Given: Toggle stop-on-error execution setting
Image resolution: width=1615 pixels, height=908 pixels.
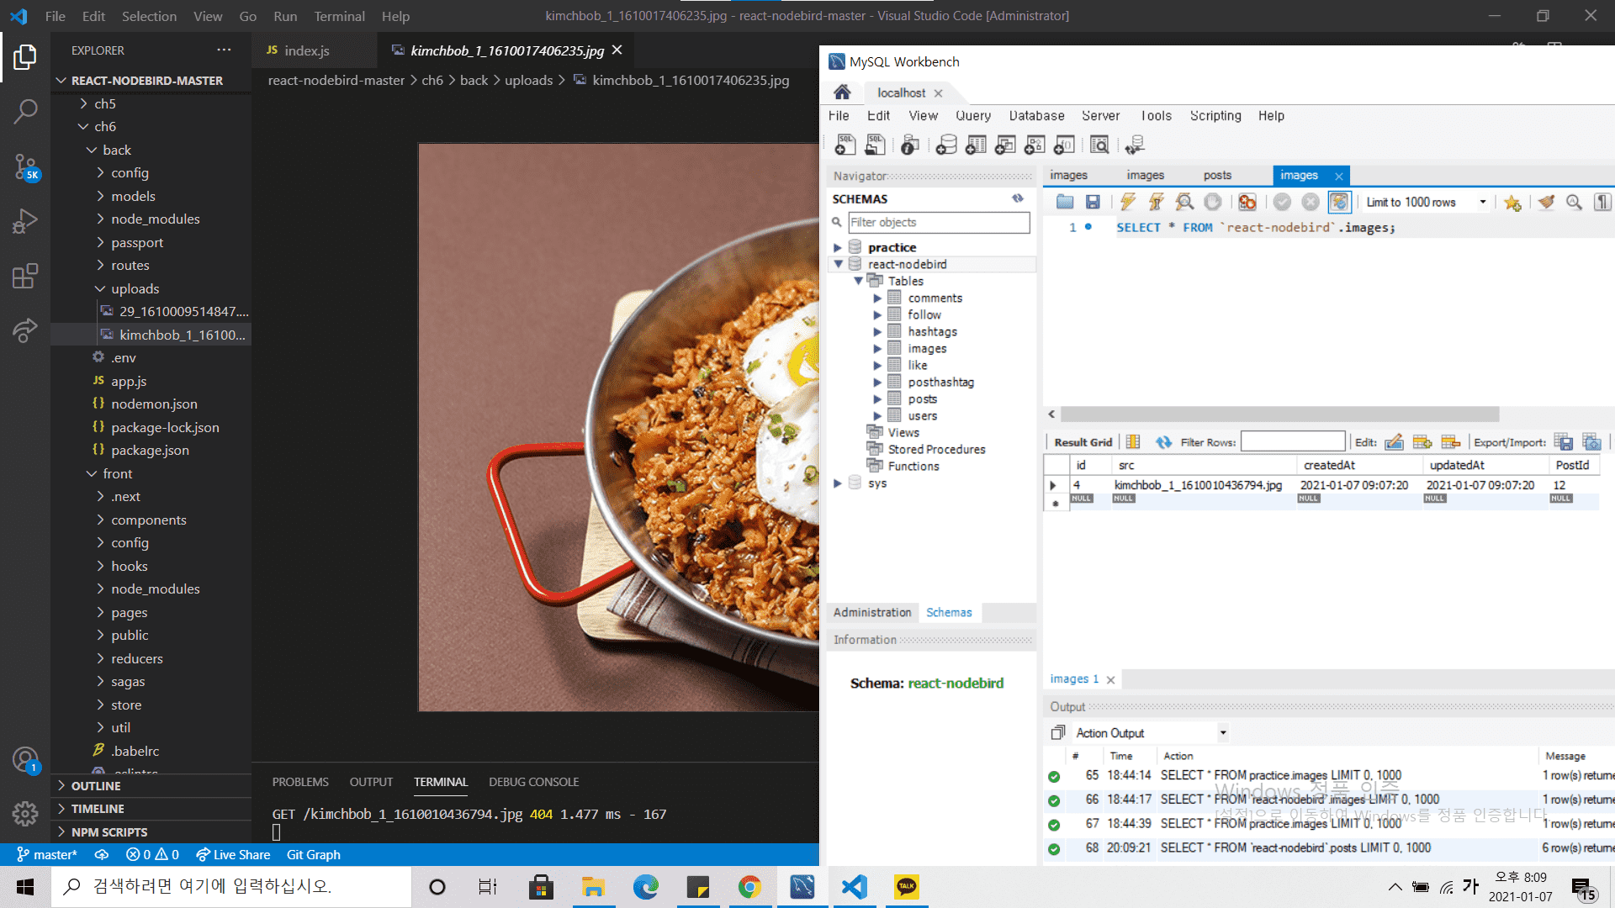Looking at the screenshot, I should [1247, 202].
